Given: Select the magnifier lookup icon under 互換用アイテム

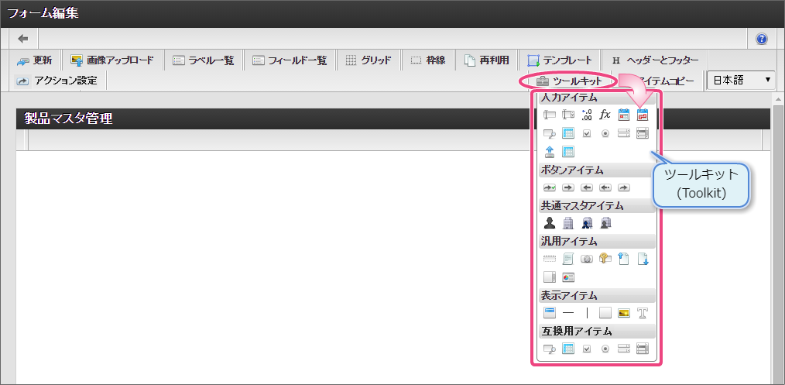Looking at the screenshot, I should [x=549, y=349].
